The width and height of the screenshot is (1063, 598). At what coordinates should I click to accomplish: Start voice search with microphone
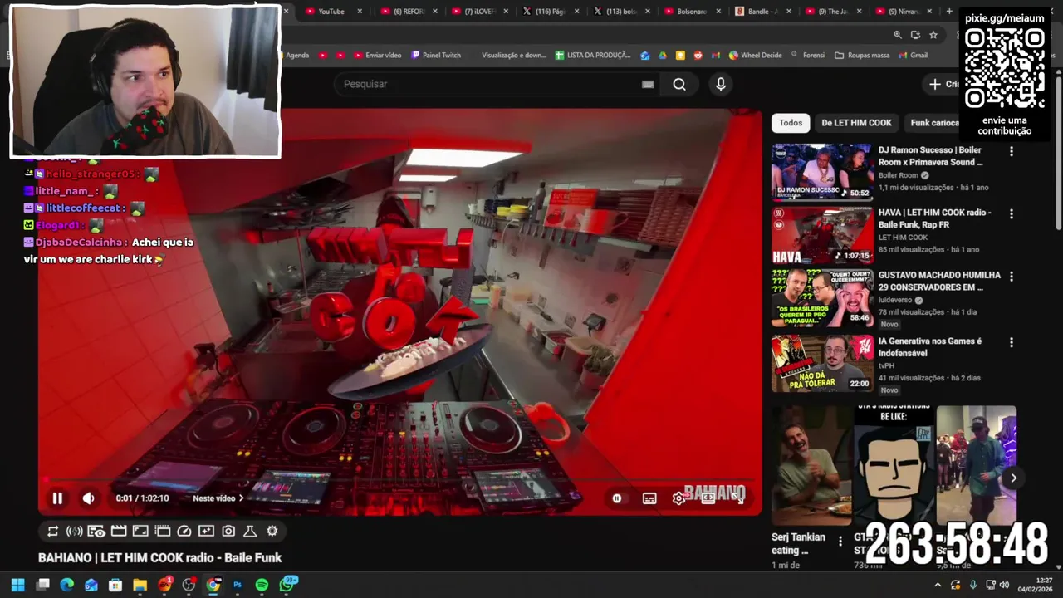(721, 84)
